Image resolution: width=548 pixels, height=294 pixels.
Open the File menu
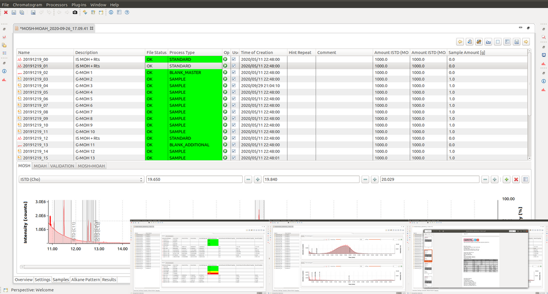(5, 5)
